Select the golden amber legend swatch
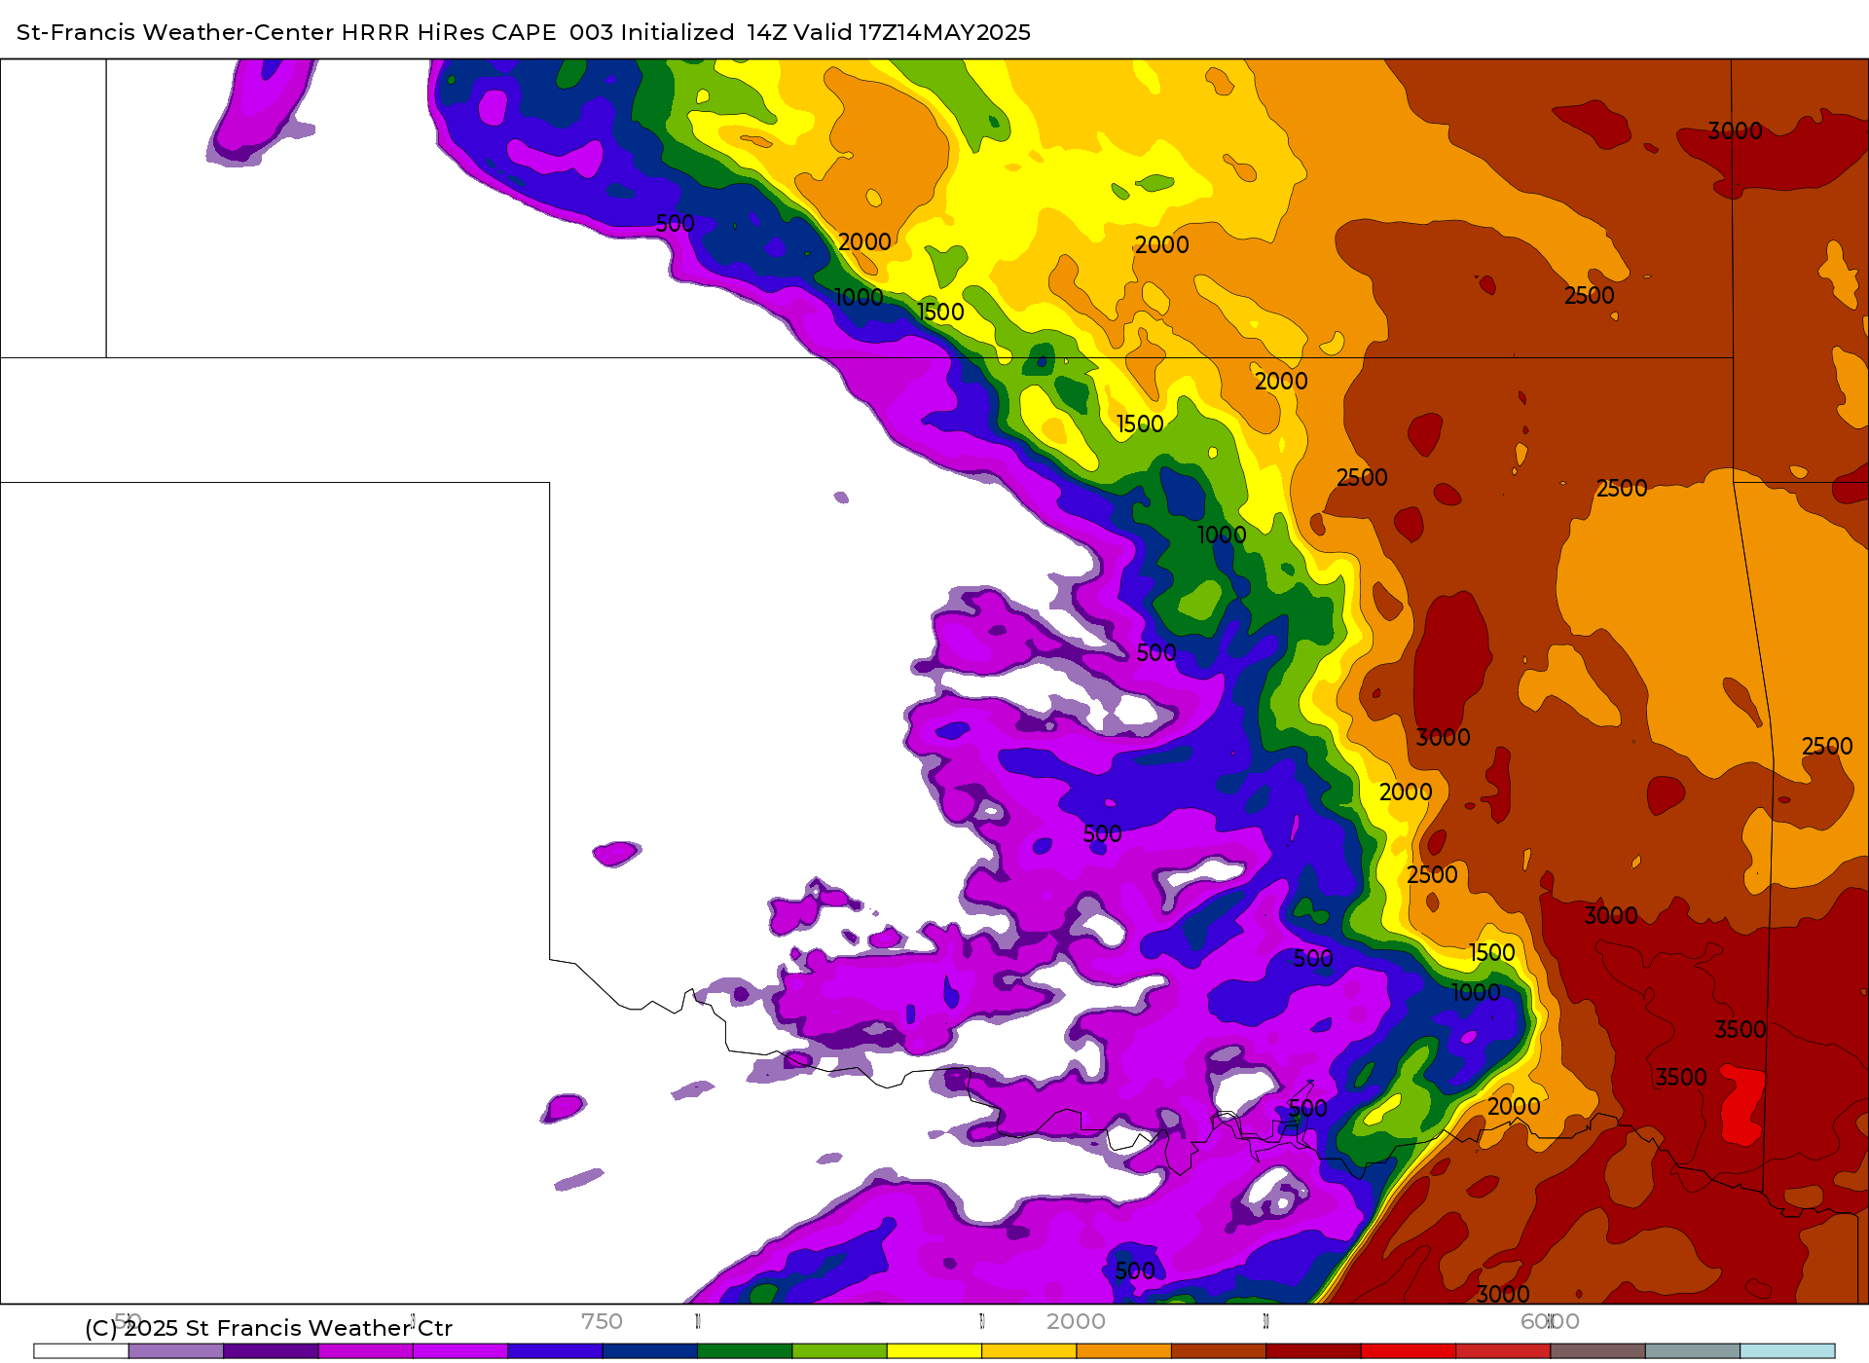Viewport: 1869px width, 1363px height. 1029,1350
